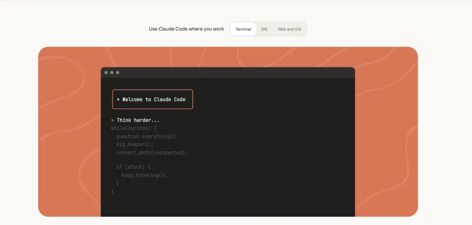
Task: Click the '> Think harder...' prompt line
Action: click(x=135, y=120)
